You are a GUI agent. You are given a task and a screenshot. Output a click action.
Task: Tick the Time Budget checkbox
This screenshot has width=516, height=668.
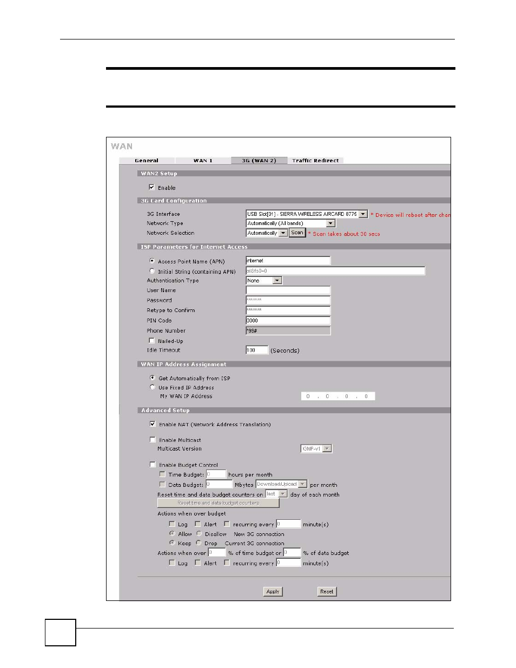162,474
